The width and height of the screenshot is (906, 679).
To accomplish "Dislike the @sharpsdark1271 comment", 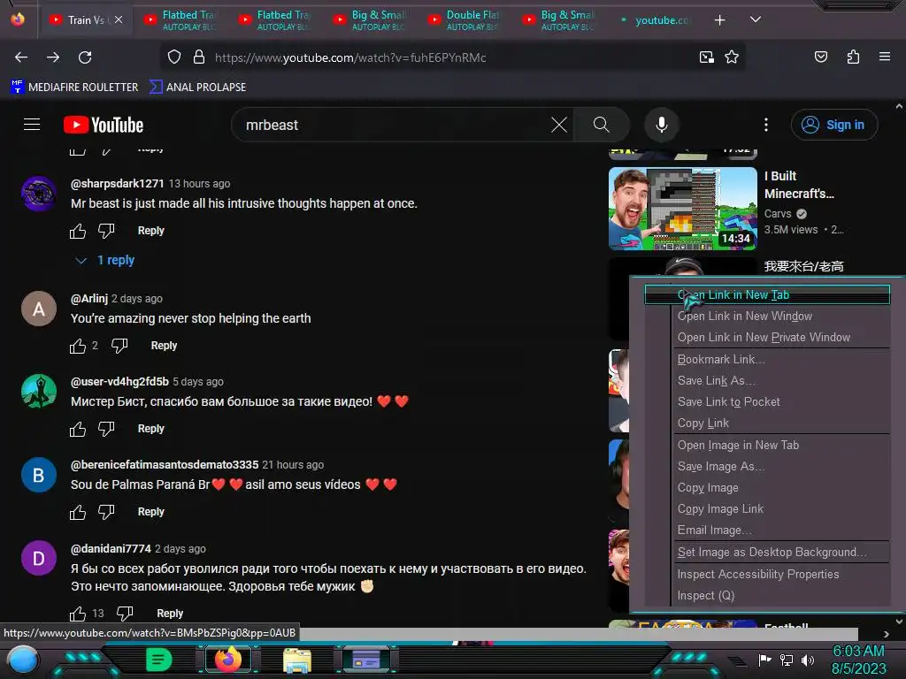I will pos(106,231).
